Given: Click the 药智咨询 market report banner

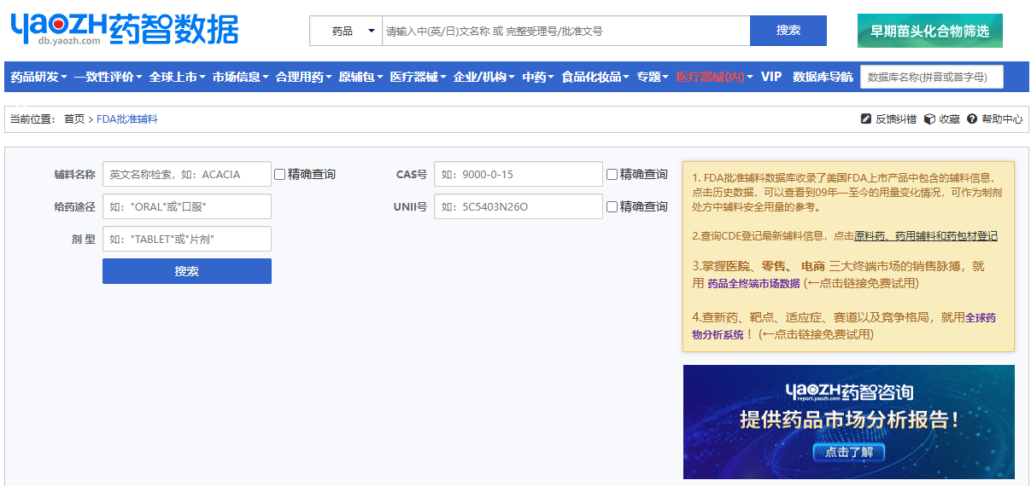Looking at the screenshot, I should click(849, 422).
